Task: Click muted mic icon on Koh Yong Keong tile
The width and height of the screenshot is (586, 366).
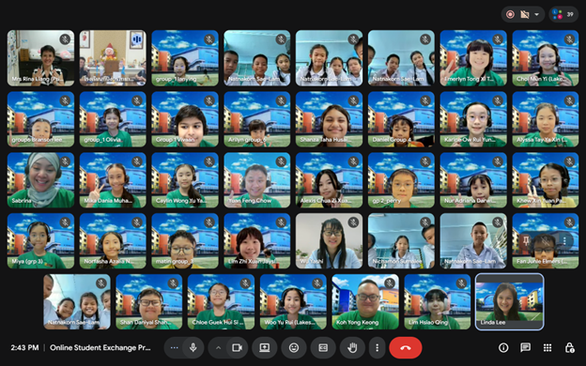Action: (x=390, y=283)
